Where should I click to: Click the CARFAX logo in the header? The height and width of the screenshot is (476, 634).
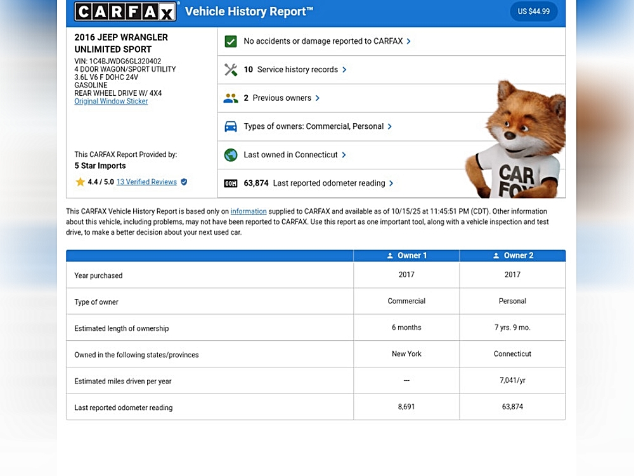point(126,11)
